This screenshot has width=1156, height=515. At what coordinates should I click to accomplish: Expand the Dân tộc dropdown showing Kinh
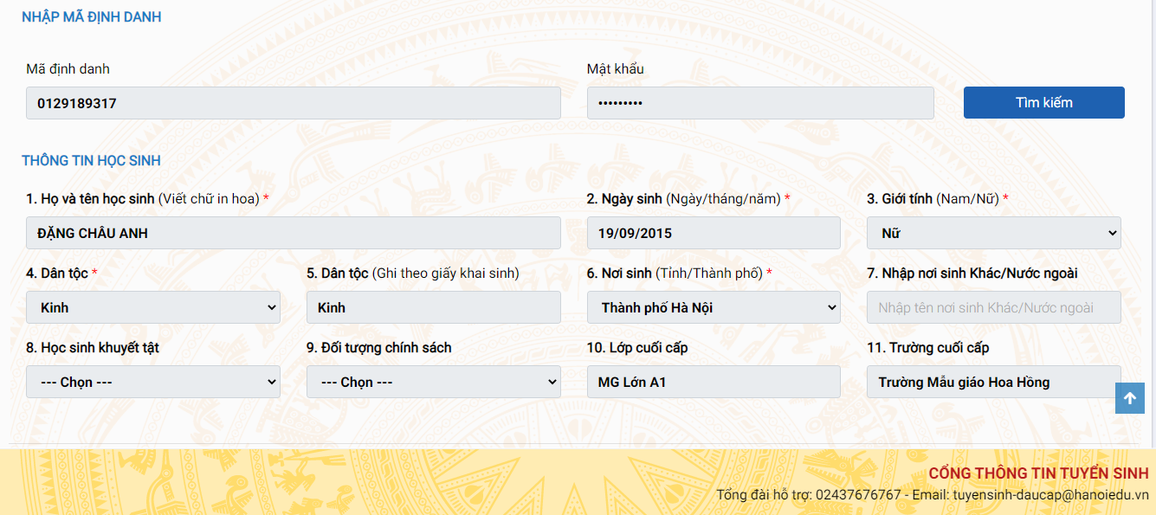point(152,307)
